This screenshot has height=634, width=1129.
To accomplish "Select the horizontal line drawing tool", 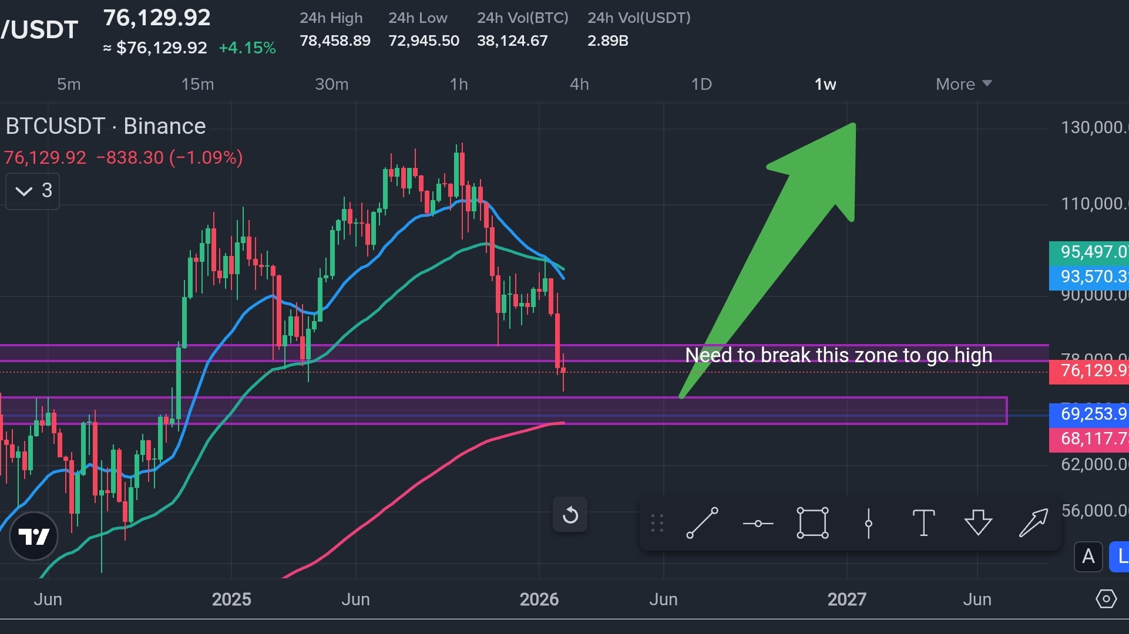I will click(758, 523).
